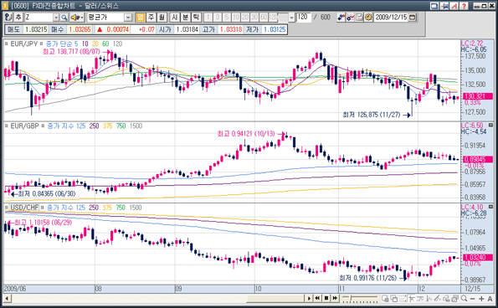
Task: Click the magnifier zoom icon in bottom toolbar
Action: 464,299
